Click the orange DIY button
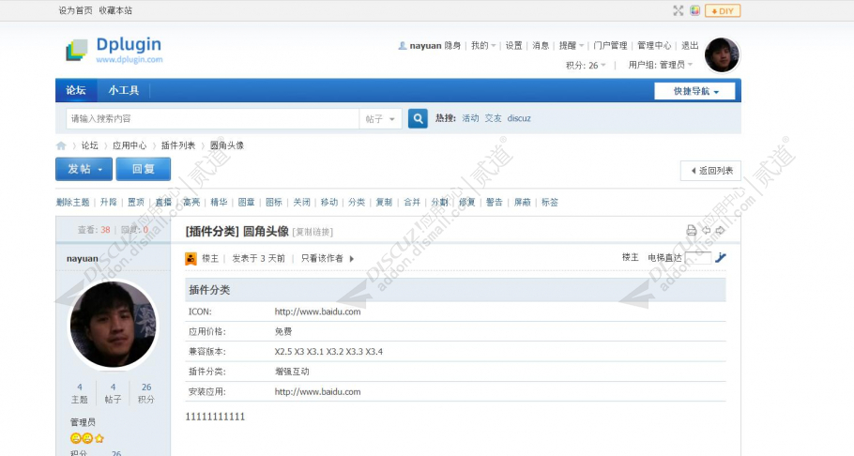854x456 pixels. coord(723,11)
